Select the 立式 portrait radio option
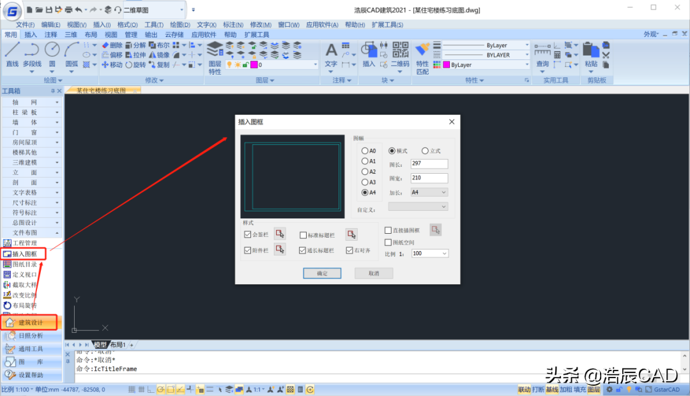Image resolution: width=690 pixels, height=396 pixels. (425, 151)
